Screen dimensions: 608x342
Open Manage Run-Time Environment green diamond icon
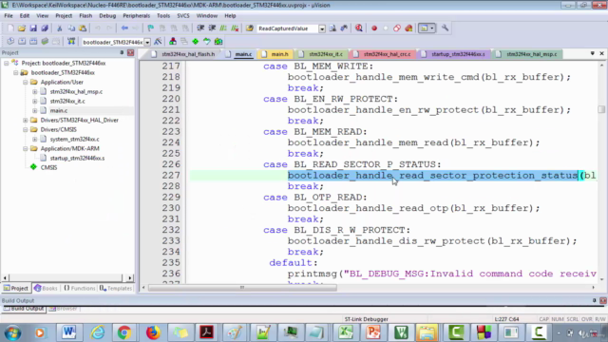tap(196, 42)
